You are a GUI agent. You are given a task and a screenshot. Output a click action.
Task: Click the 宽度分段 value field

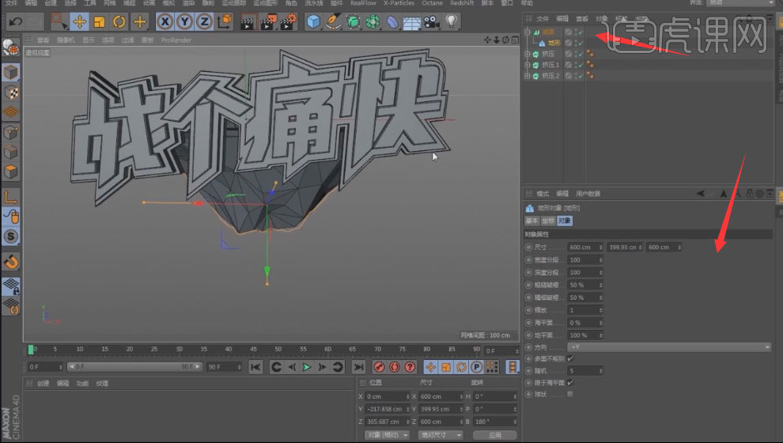click(x=585, y=259)
